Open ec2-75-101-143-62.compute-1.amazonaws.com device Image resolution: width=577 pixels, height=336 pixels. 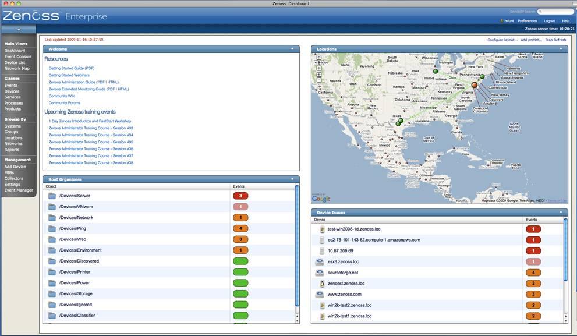[x=374, y=240]
